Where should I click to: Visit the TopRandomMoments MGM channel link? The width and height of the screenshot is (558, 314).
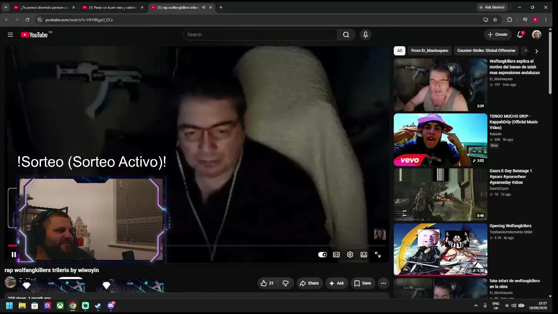coord(511,232)
